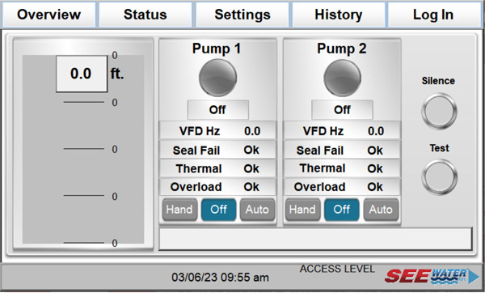Select the 0.0 ft level readout box
The height and width of the screenshot is (293, 485).
point(82,74)
